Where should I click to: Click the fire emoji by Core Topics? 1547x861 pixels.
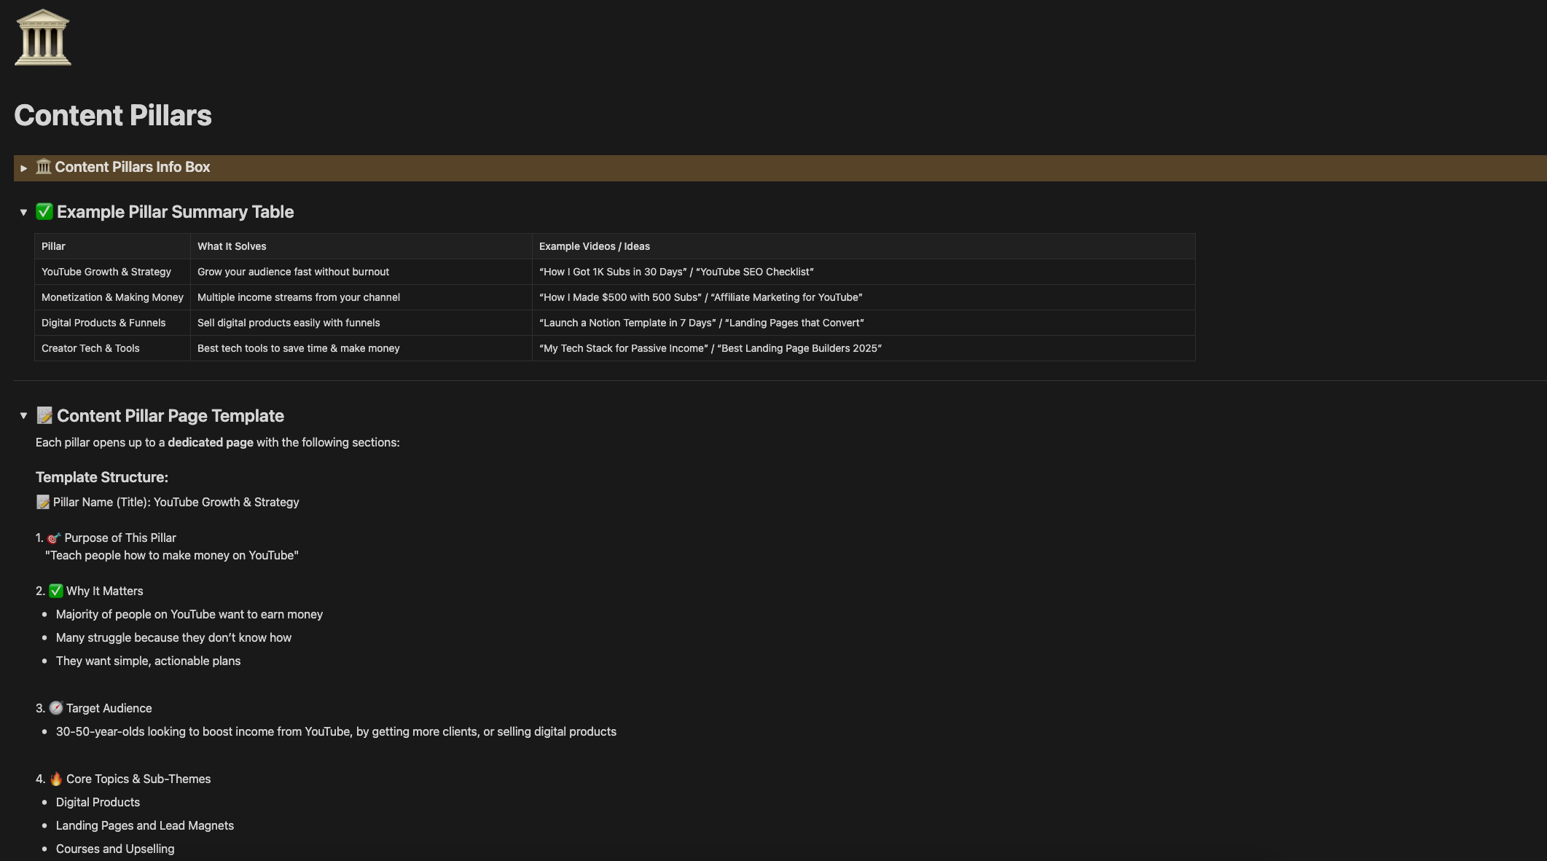56,779
